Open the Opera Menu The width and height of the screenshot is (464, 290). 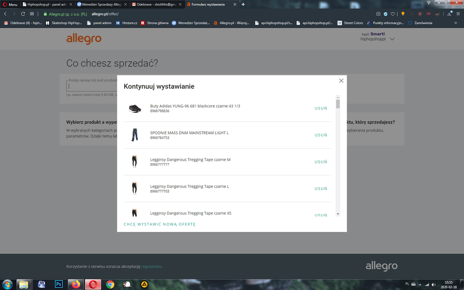(10, 4)
